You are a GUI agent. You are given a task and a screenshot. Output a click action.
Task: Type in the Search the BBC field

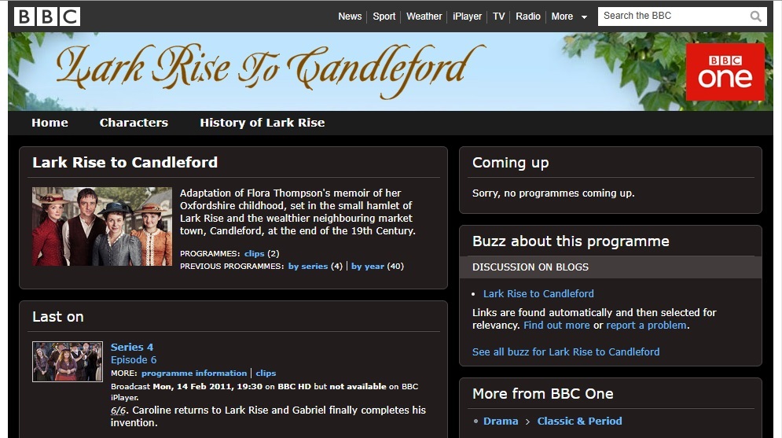pos(672,17)
